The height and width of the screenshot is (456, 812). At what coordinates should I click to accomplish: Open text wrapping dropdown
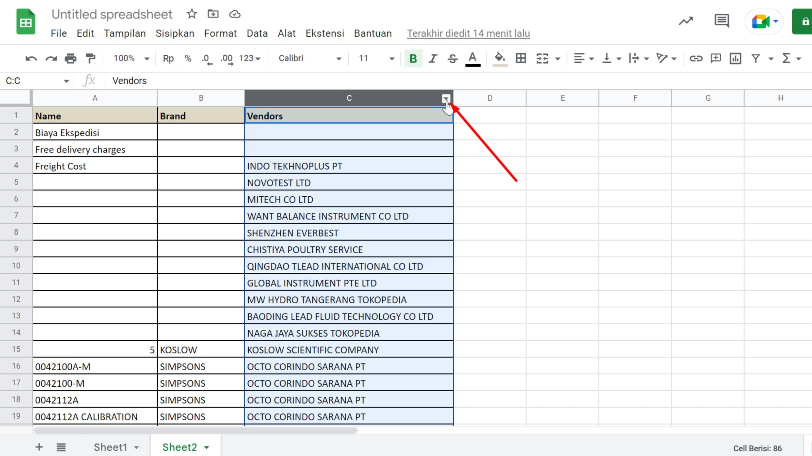click(x=639, y=59)
